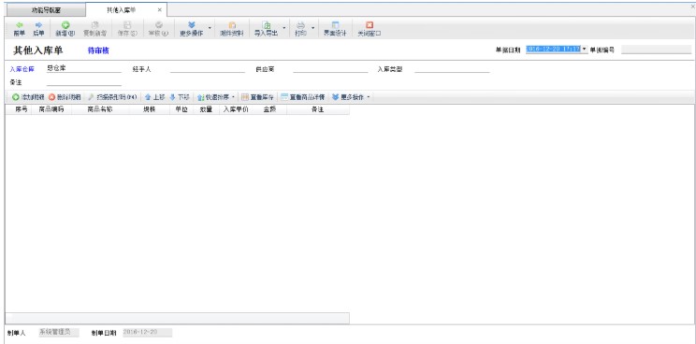The image size is (696, 344).
Task: Click the 金额 column header
Action: tap(269, 109)
